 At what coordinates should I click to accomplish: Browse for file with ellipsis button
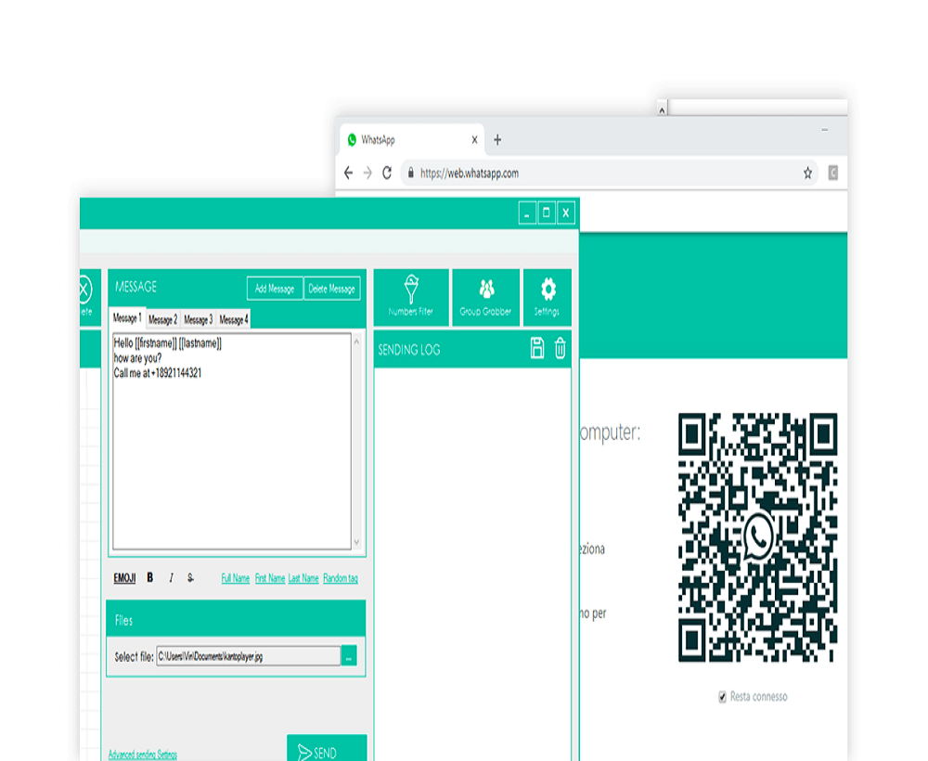[349, 656]
